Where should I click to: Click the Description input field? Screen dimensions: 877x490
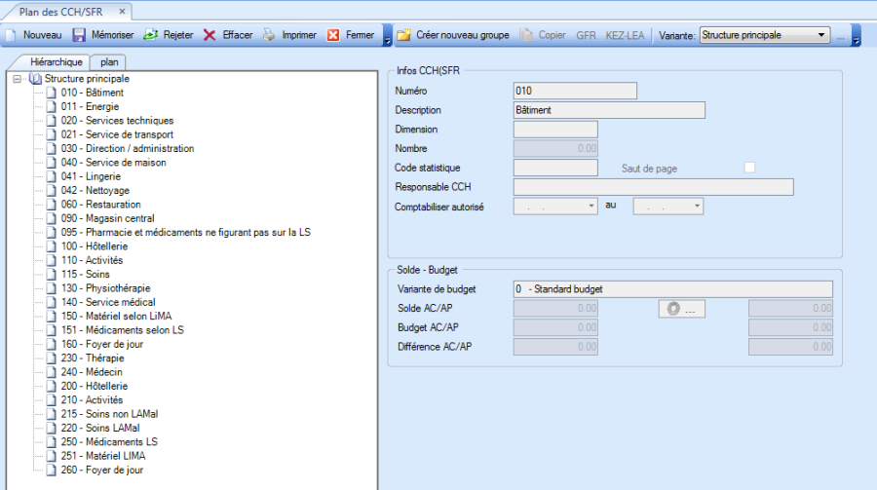click(x=609, y=110)
